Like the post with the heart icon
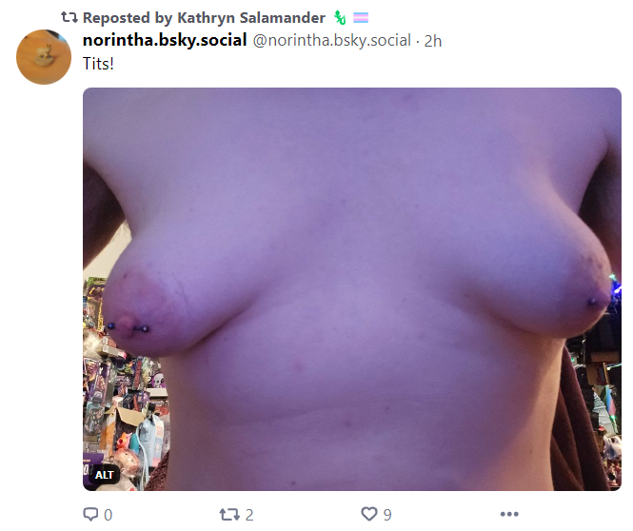The image size is (633, 531). coord(369,514)
